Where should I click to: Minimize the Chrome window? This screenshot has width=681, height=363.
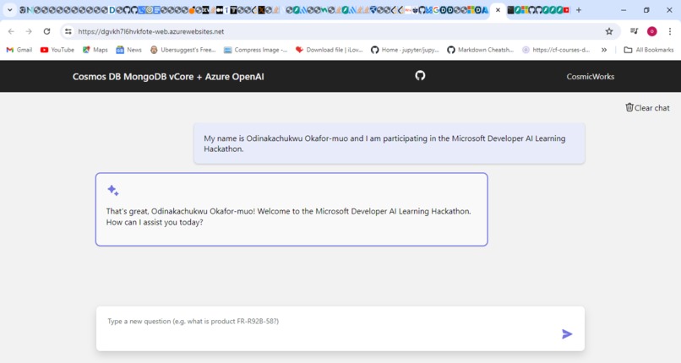click(624, 10)
